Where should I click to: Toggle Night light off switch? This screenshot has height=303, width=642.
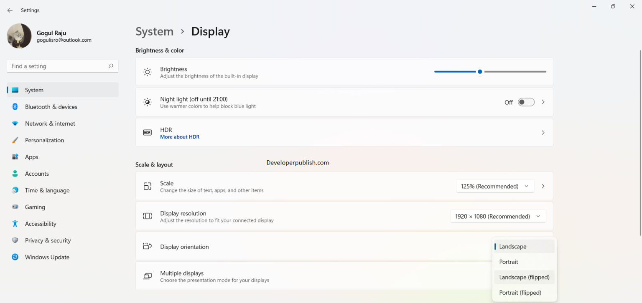click(x=526, y=102)
